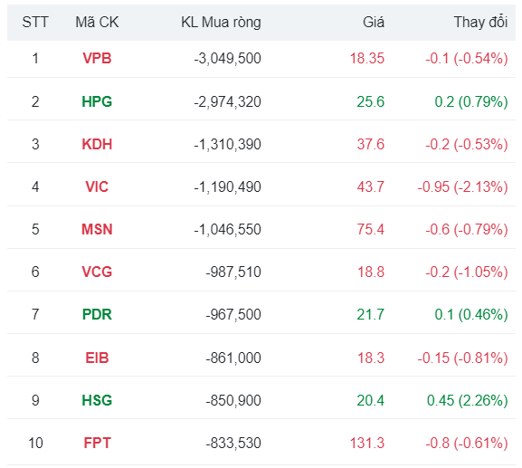Click the change -0.15 (-0.81%)

[462, 358]
